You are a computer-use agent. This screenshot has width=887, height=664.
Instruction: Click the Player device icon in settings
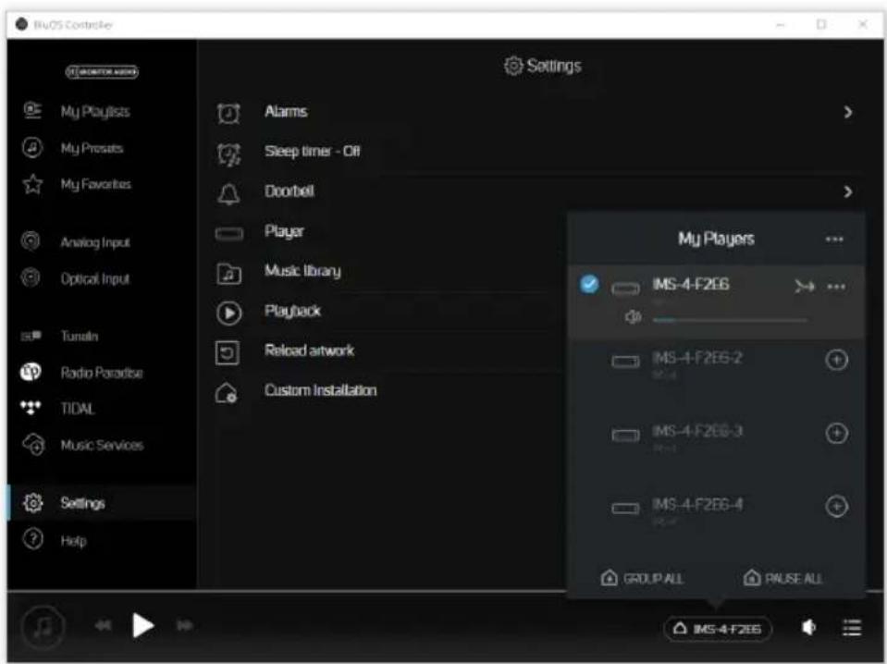click(x=229, y=234)
